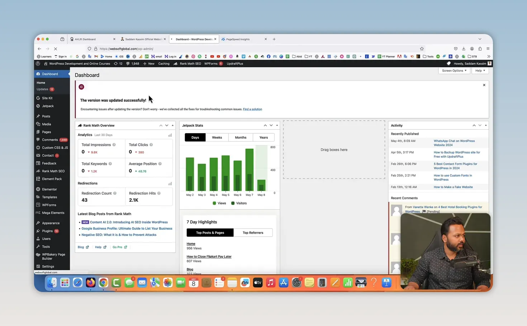Go back to the previous page
The width and height of the screenshot is (527, 326).
pos(39,49)
